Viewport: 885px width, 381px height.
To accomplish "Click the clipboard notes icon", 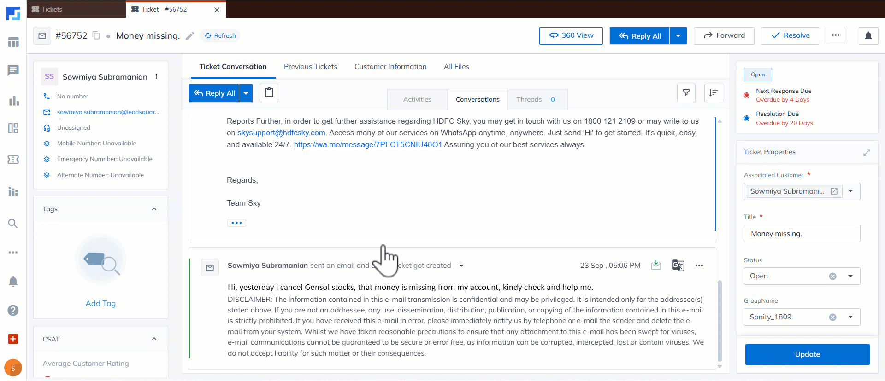I will click(x=269, y=93).
